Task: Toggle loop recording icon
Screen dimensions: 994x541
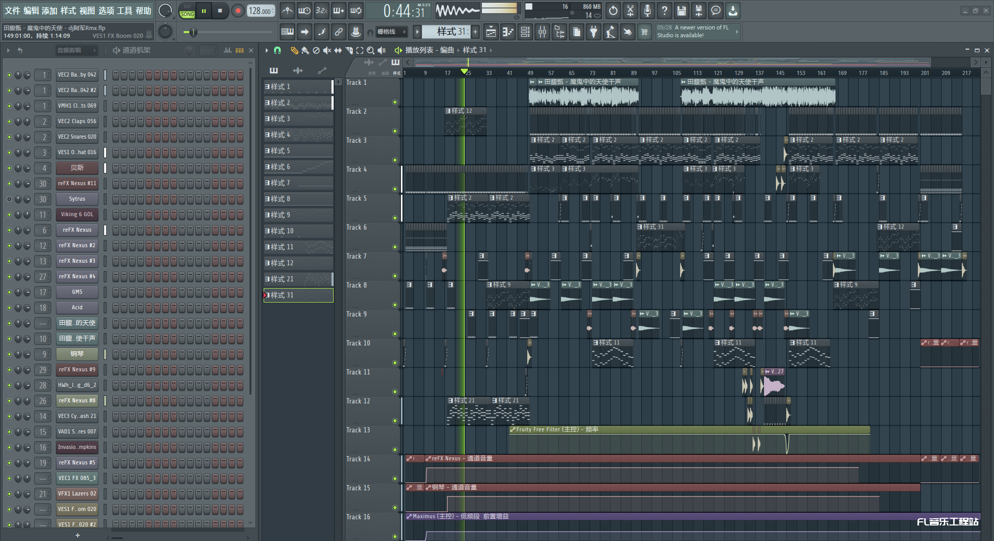Action: [356, 10]
